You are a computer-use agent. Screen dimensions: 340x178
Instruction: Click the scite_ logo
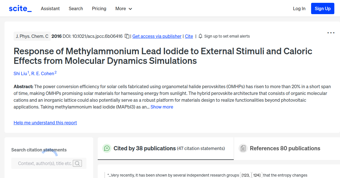[20, 8]
